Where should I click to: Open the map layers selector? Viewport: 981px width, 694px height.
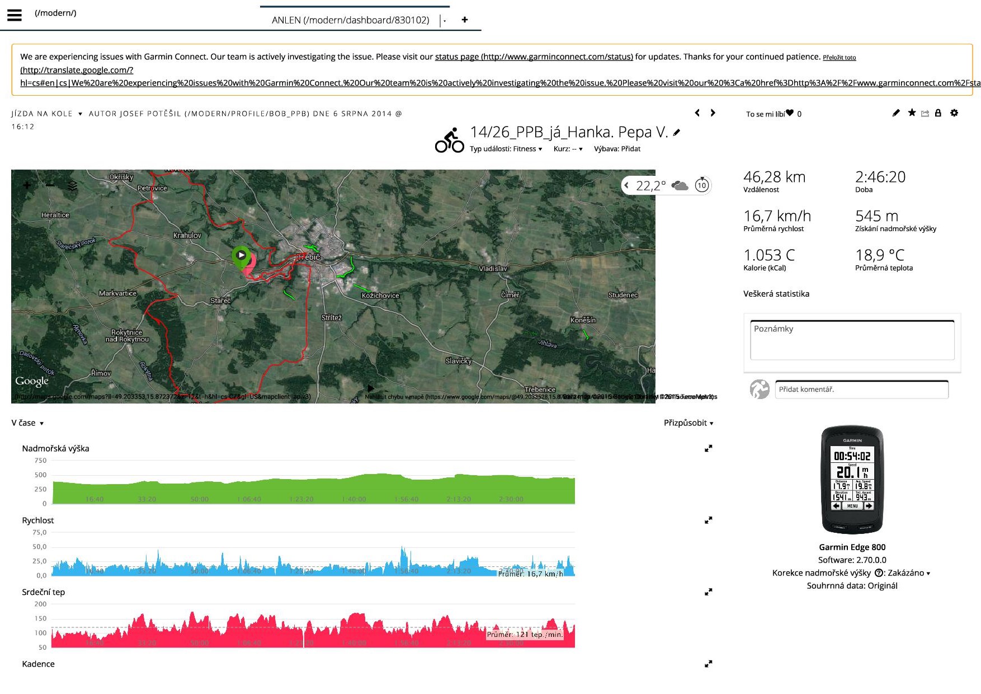click(73, 185)
